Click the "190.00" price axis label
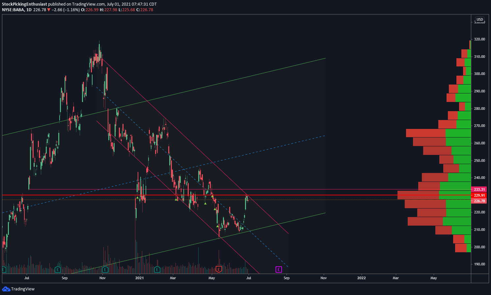 (479, 264)
